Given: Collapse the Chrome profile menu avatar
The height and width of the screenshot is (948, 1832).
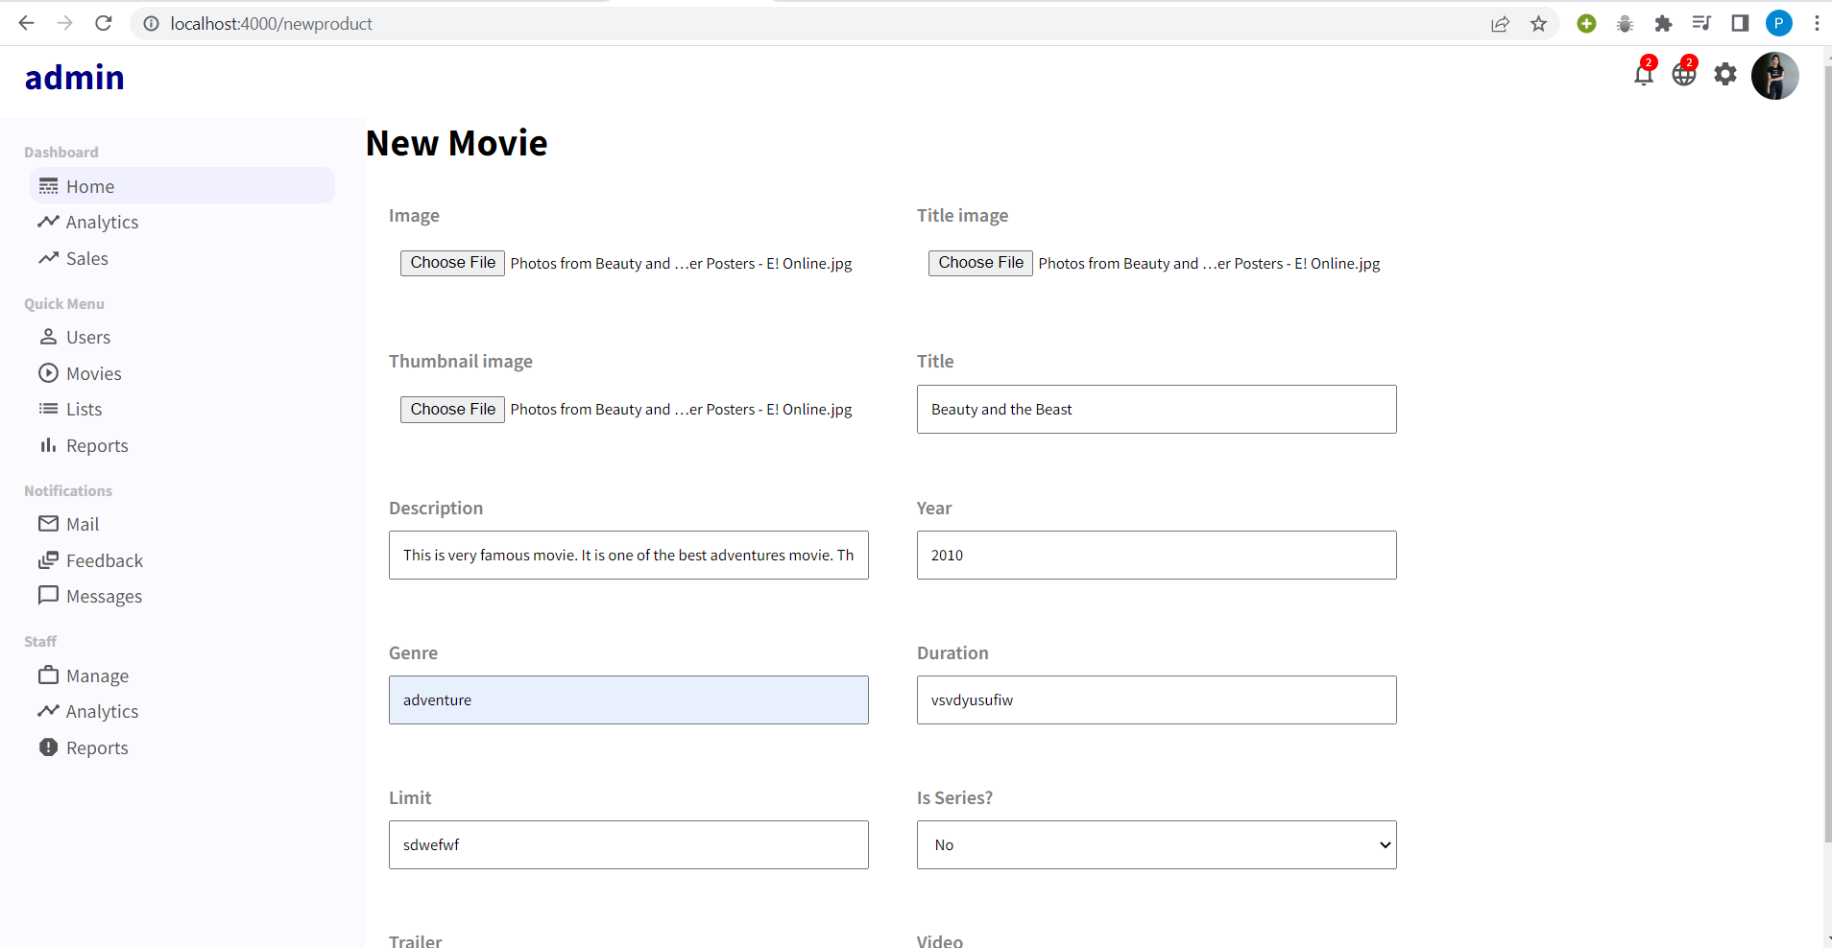Looking at the screenshot, I should 1777,23.
